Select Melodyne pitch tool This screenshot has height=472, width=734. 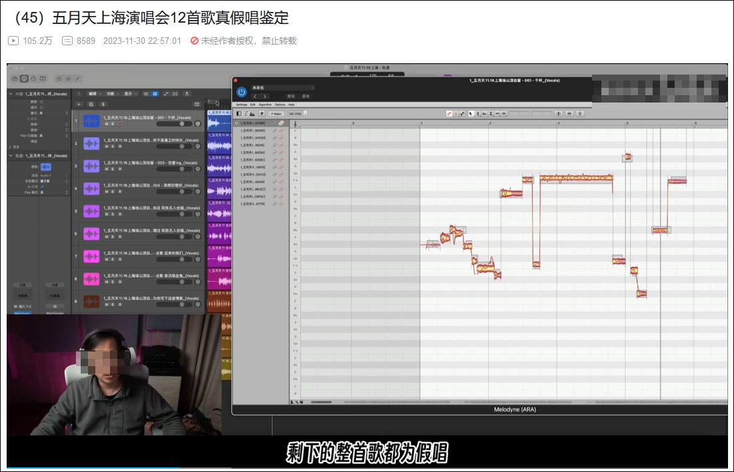(x=478, y=114)
